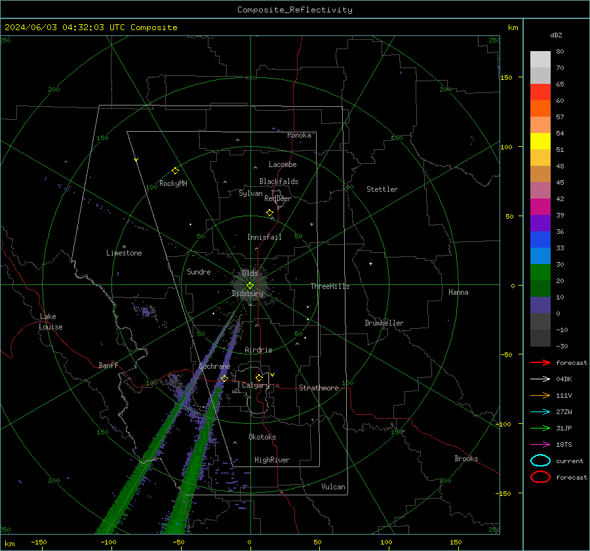Click the white plus marker west of Hanna
This screenshot has height=551, width=590.
pos(370,263)
